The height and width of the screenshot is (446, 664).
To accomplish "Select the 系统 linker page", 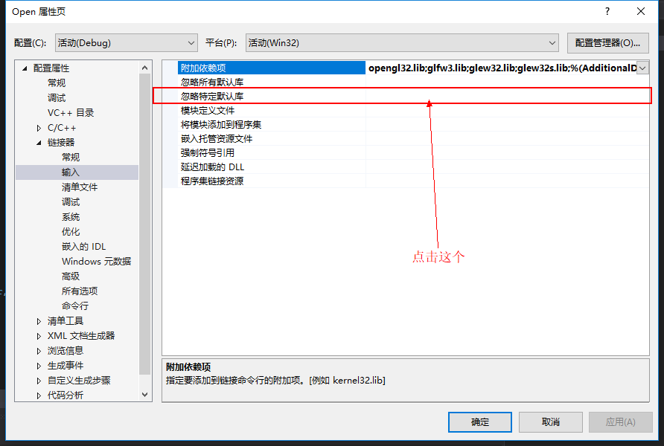I will tap(71, 217).
